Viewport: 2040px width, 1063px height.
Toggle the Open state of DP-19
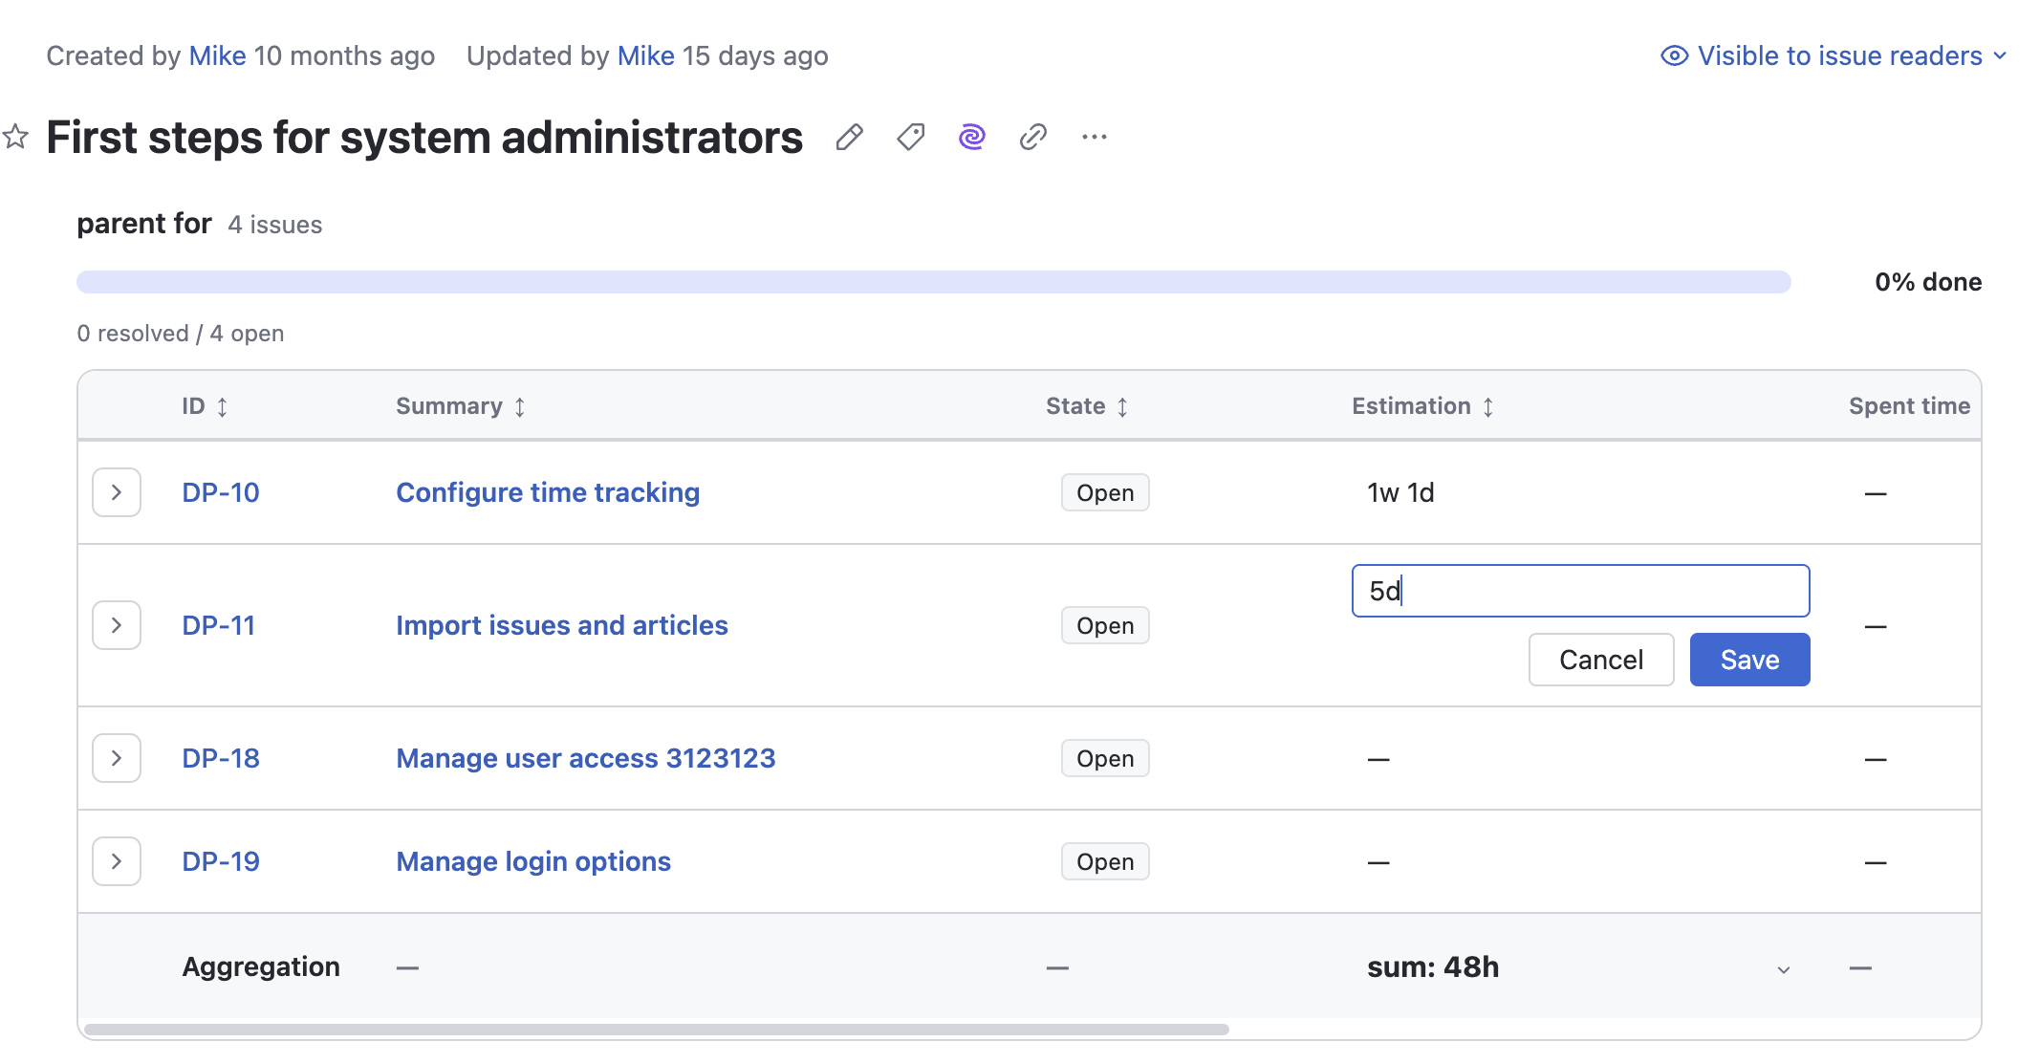(1105, 861)
